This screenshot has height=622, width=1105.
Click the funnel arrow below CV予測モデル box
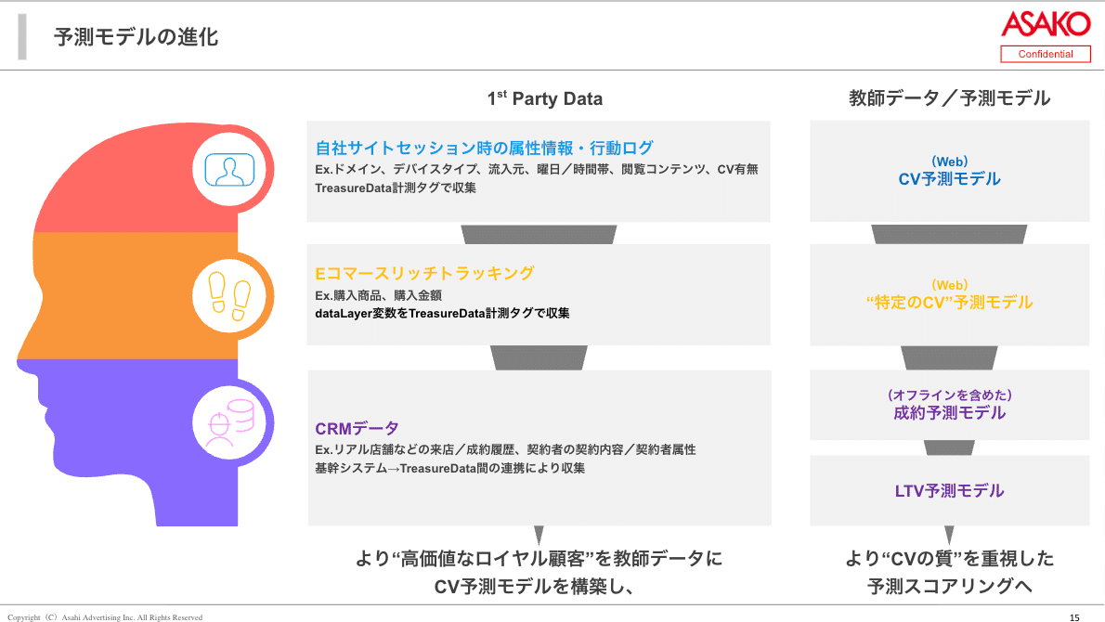coord(948,234)
